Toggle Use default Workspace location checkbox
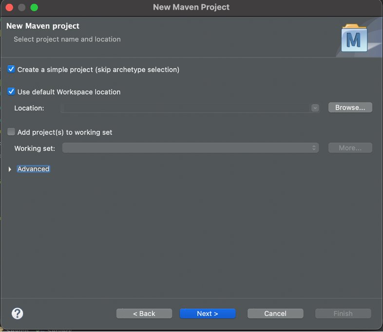383x332 pixels. tap(11, 92)
